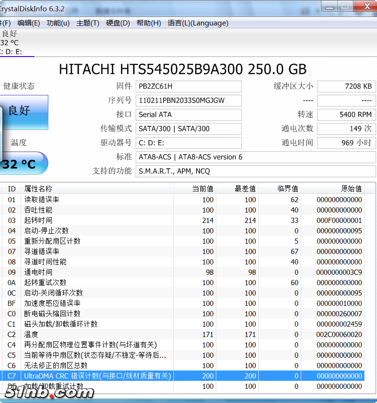Open the 硬盘(D) disk menu

(x=118, y=23)
